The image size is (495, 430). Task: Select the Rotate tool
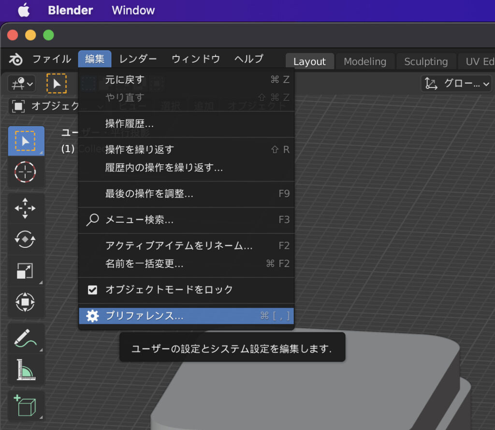26,240
